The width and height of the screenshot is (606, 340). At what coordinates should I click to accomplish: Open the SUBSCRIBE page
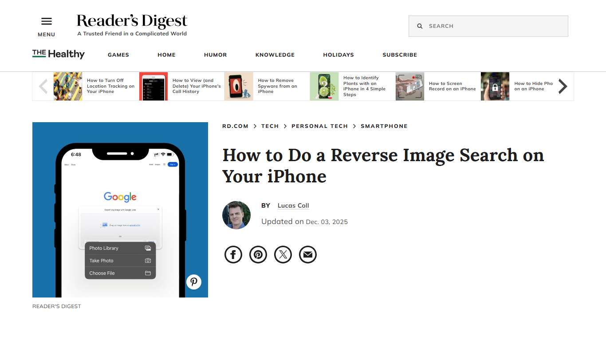point(399,54)
